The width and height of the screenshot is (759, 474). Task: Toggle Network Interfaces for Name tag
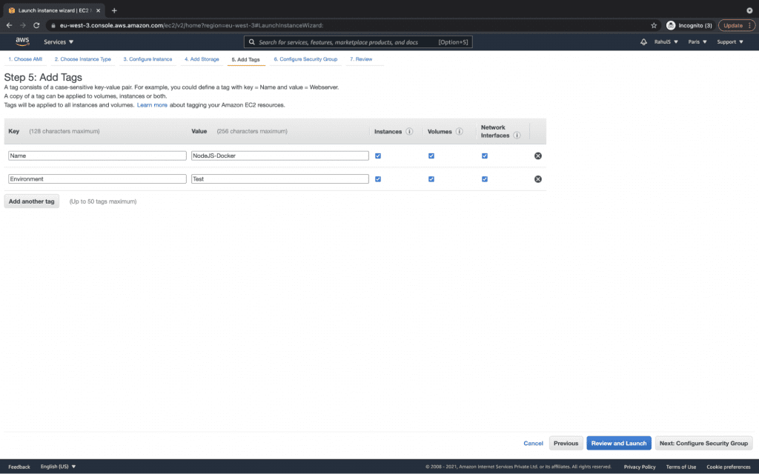tap(485, 156)
